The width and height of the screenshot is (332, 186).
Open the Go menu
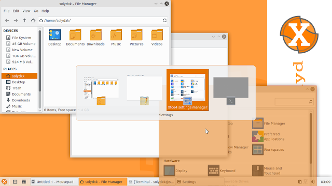(36, 11)
